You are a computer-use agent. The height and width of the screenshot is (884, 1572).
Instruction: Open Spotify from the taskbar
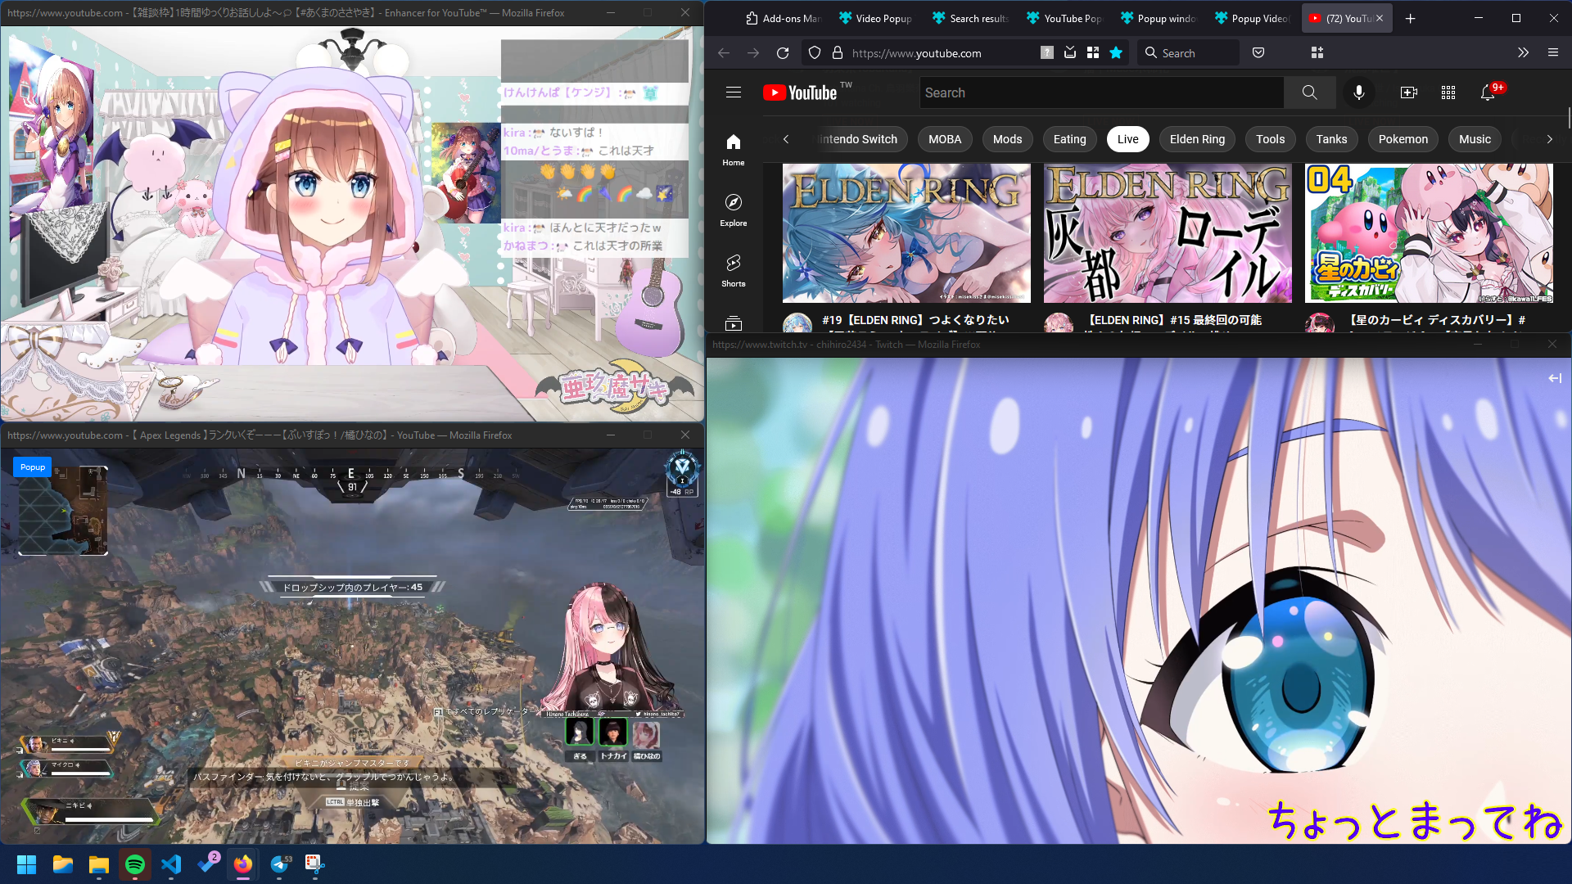135,864
